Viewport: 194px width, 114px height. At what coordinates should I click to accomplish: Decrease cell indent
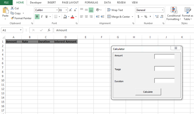(98, 17)
